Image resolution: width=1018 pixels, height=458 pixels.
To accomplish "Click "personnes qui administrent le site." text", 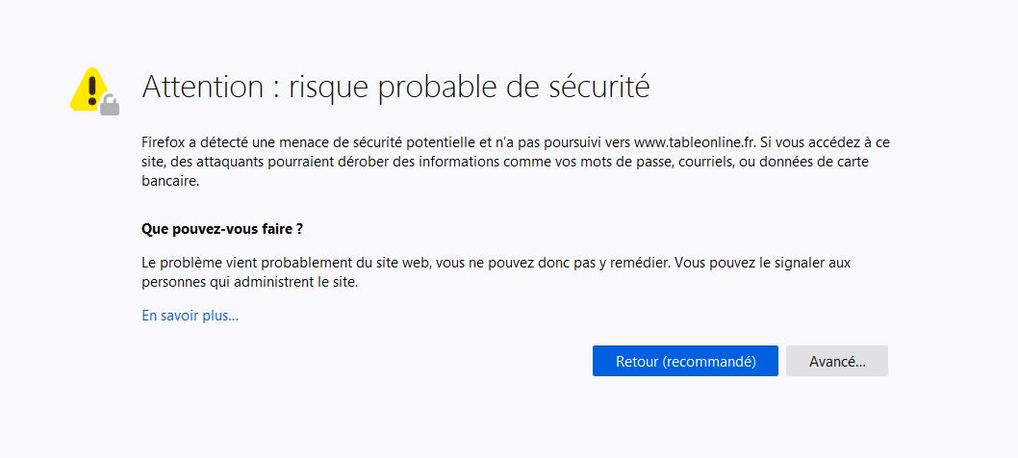I will (250, 283).
